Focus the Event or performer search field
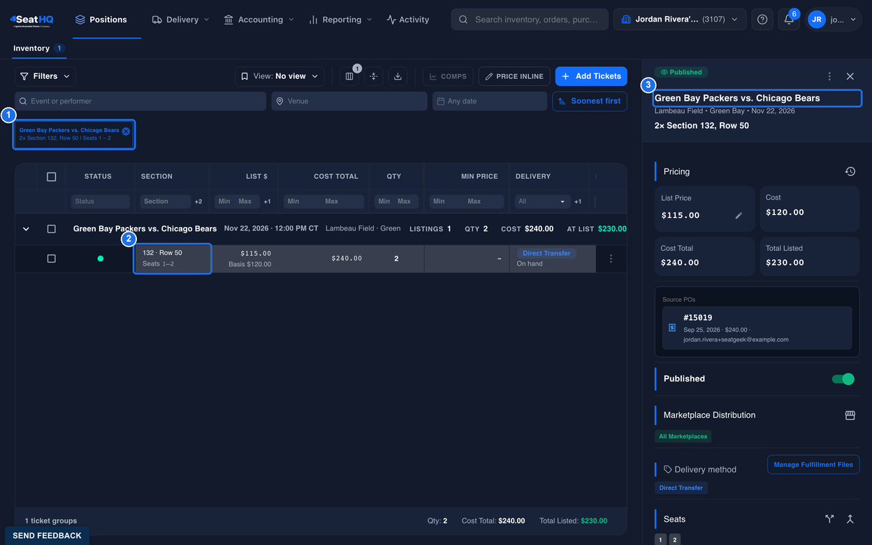Image resolution: width=872 pixels, height=545 pixels. (x=140, y=101)
